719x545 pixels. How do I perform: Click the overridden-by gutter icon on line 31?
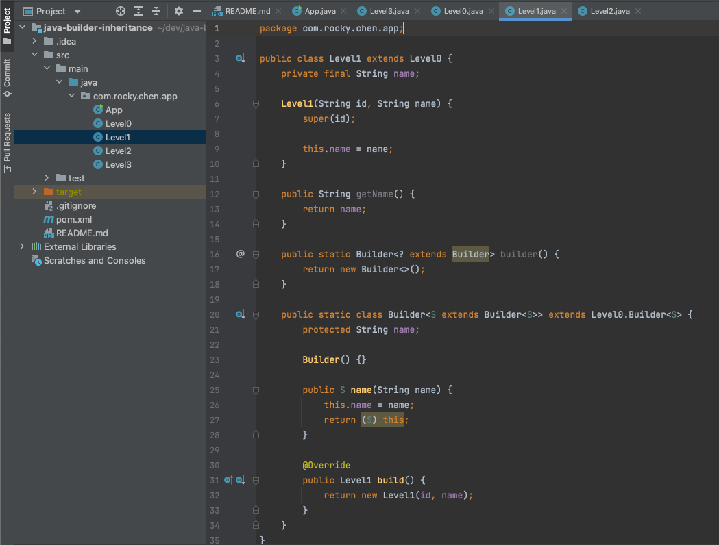[x=241, y=480]
